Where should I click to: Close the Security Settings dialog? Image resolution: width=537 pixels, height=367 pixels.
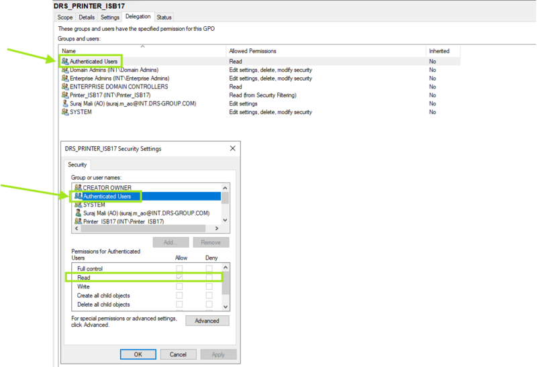click(232, 148)
